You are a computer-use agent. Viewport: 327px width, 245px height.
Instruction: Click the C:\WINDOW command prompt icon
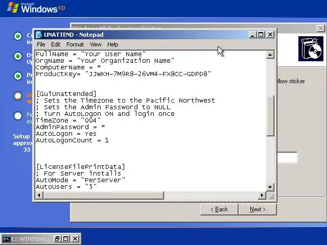(x=6, y=239)
